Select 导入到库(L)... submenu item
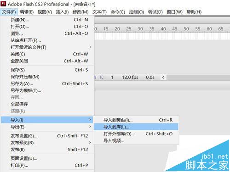Viewport: 230px width, 172px height. click(x=136, y=127)
